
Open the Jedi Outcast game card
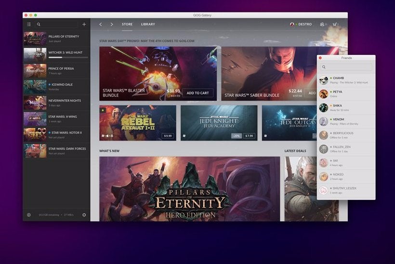(x=289, y=123)
